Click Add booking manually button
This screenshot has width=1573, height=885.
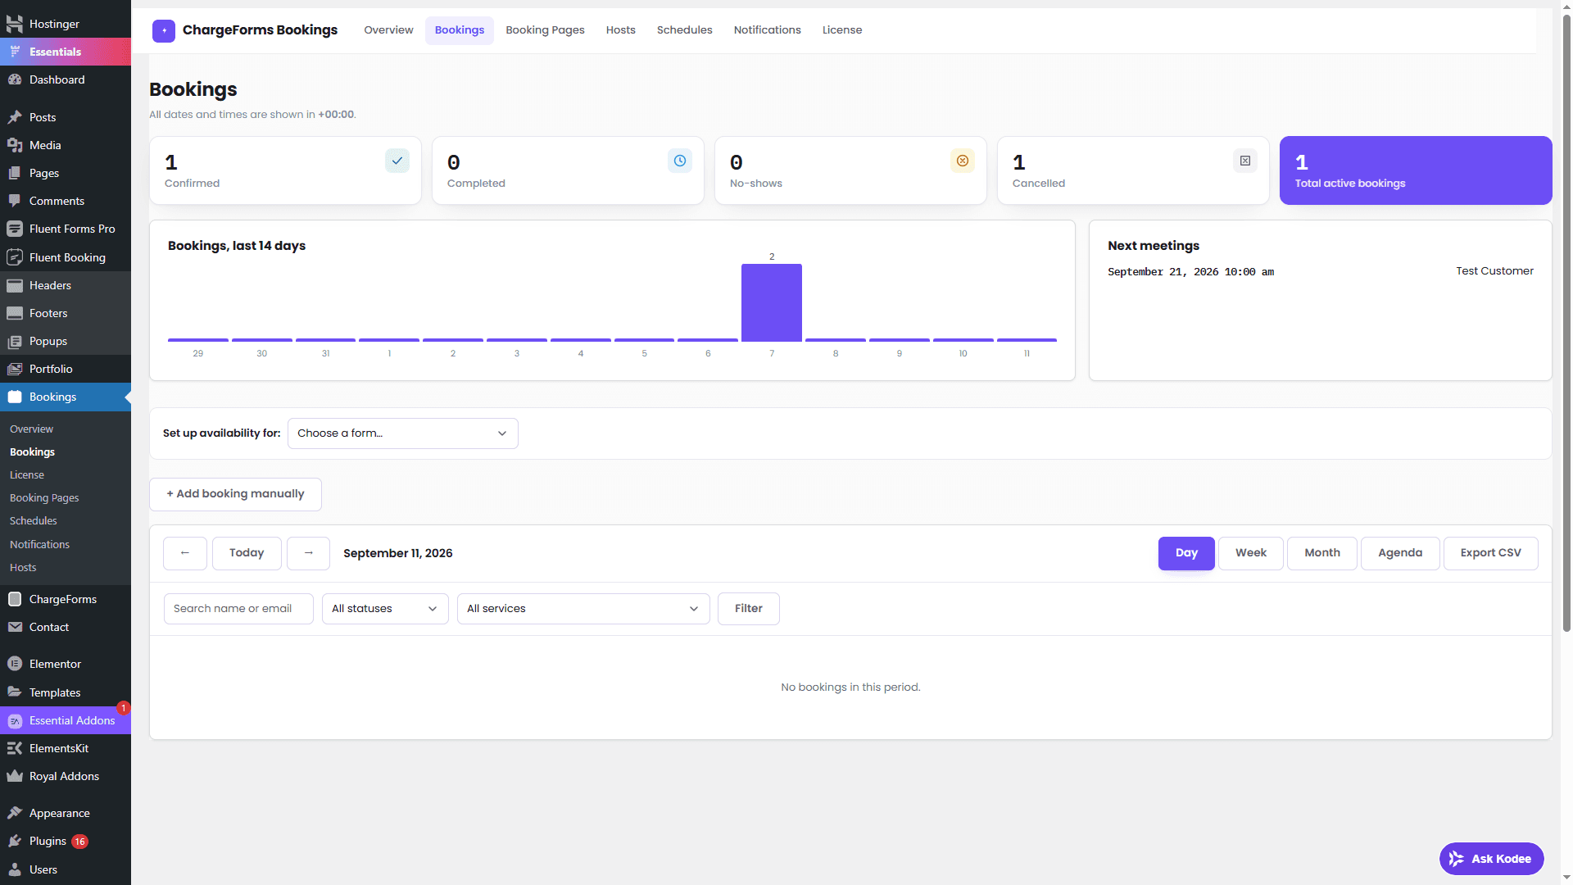(235, 494)
